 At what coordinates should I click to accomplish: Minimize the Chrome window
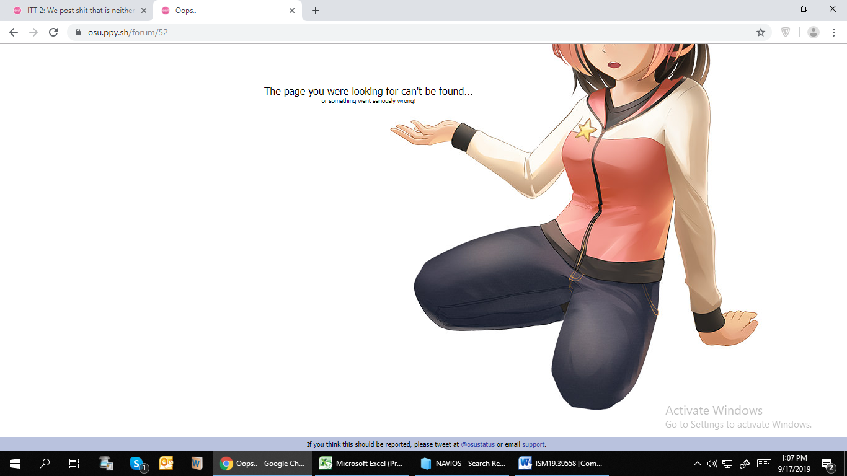pos(776,9)
